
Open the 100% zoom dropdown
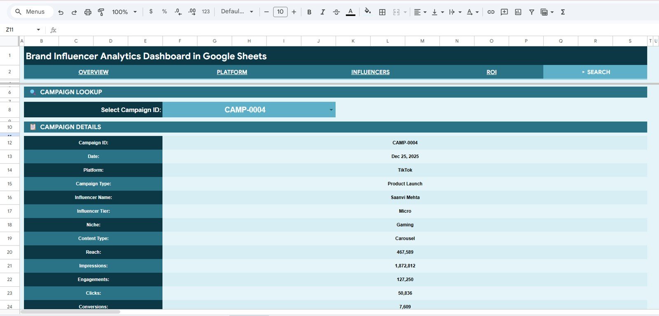124,12
